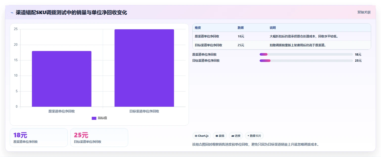Click the Chart.js tag icon
Image resolution: width=381 pixels, height=157 pixels.
click(196, 136)
